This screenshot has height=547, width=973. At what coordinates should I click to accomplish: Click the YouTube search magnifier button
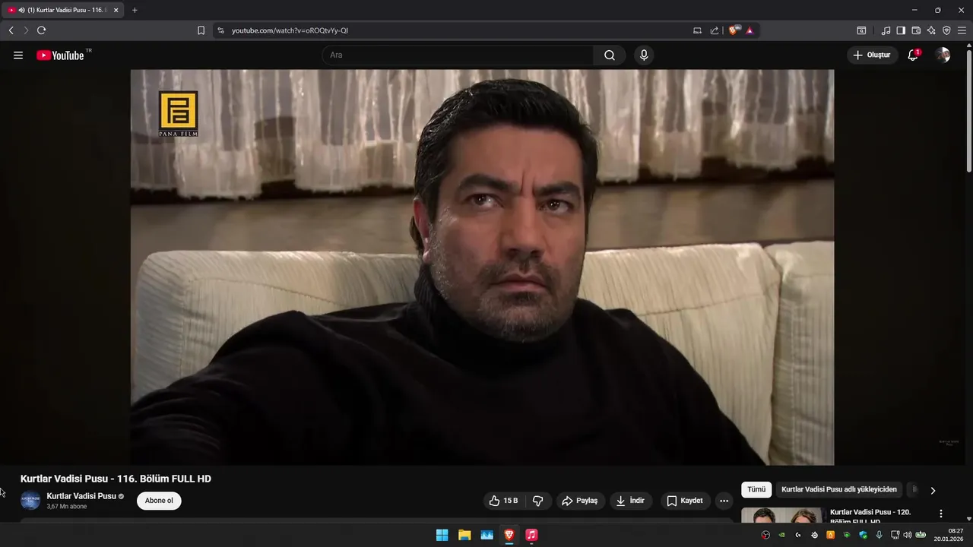coord(610,55)
